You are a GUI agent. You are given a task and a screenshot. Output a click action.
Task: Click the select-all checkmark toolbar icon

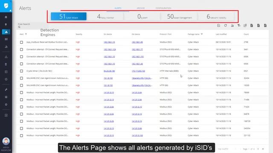(x=219, y=25)
